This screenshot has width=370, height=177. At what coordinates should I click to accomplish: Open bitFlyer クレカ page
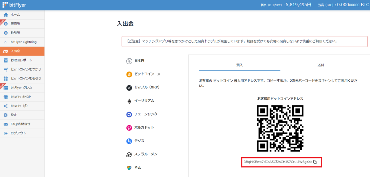[x=22, y=87]
